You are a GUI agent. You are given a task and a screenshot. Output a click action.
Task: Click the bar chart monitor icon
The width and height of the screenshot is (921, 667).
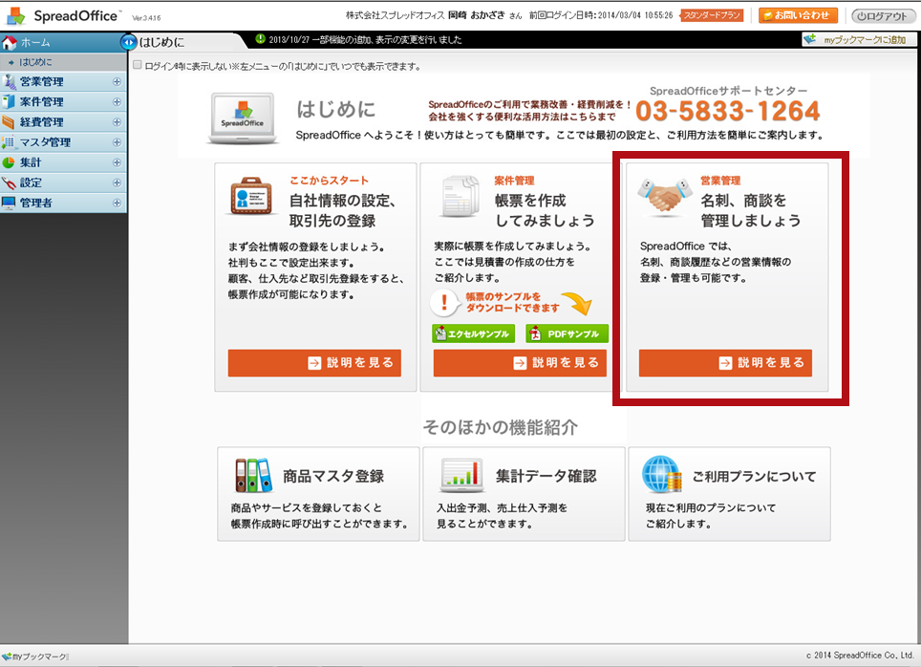(x=461, y=476)
